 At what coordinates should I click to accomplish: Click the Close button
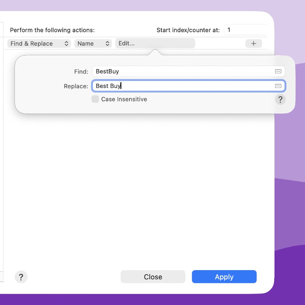point(153,277)
